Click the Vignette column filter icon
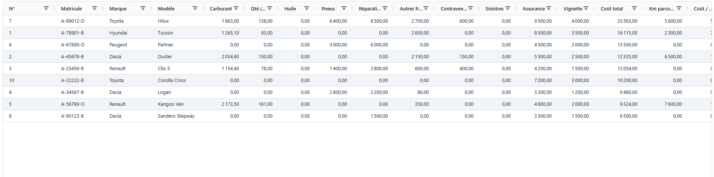This screenshot has height=177, width=714. tap(586, 8)
